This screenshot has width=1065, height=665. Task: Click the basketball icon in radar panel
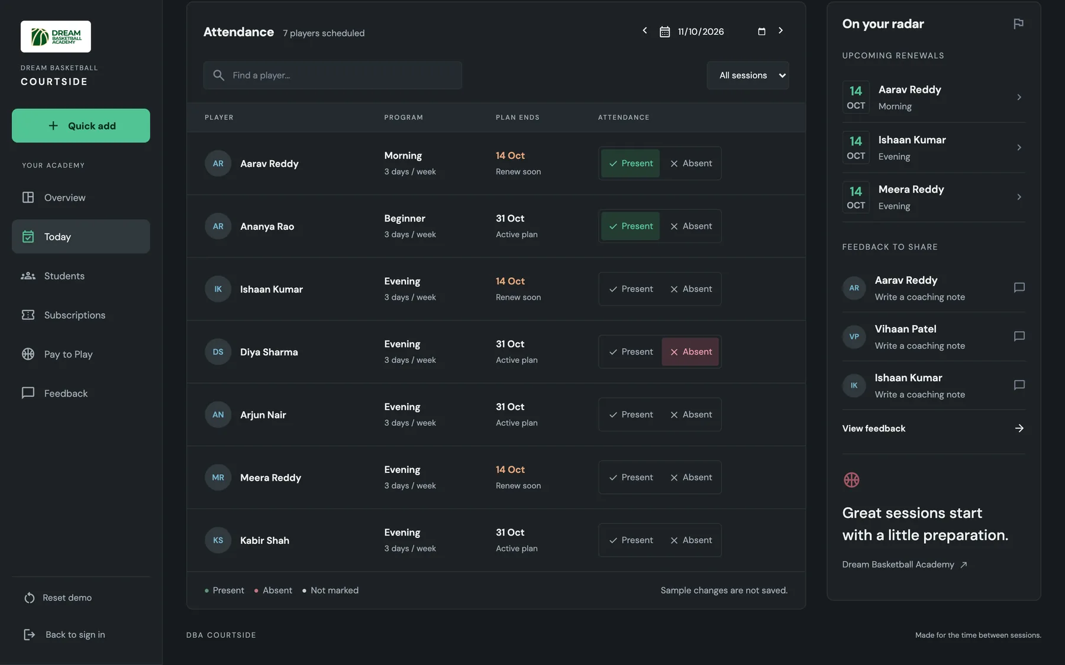tap(851, 480)
